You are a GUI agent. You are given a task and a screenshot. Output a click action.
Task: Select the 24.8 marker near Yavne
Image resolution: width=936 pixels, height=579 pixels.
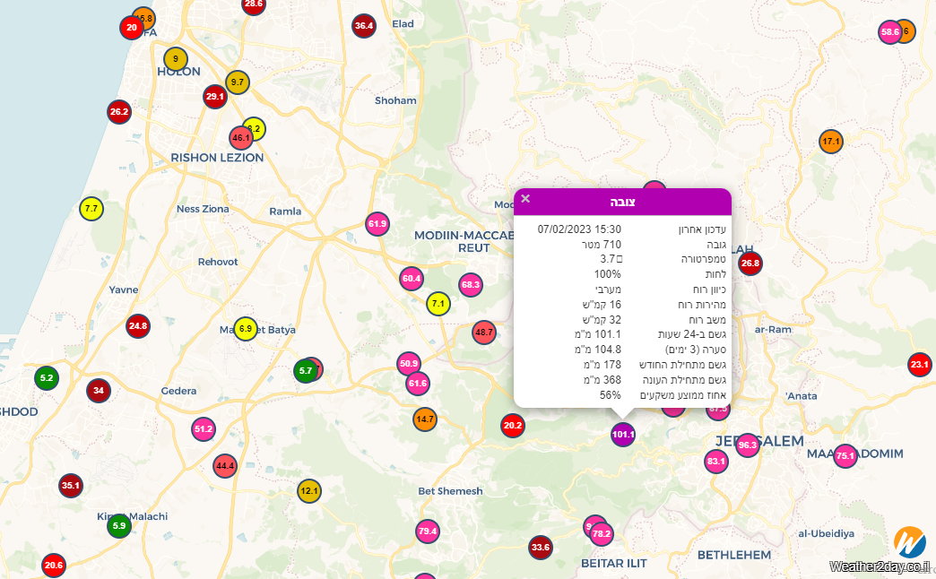138,326
